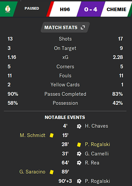Screen dimensions: 132x186
Task: Click the 4' goal event time marker
Action: 65,126
